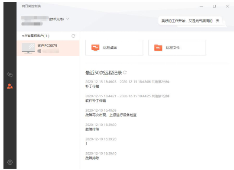Screen dimensions: 234x170
Task: Refresh the recent 50 remote records
Action: coord(125,73)
